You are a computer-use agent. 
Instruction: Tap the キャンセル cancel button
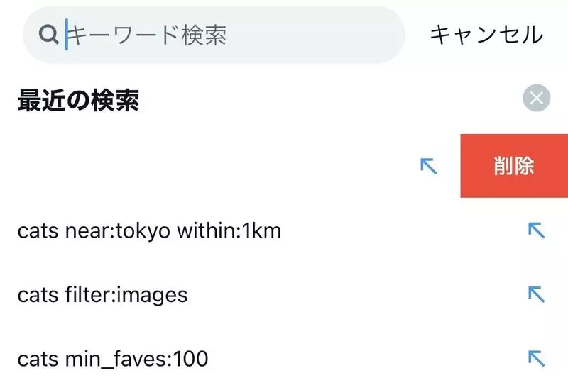click(486, 35)
